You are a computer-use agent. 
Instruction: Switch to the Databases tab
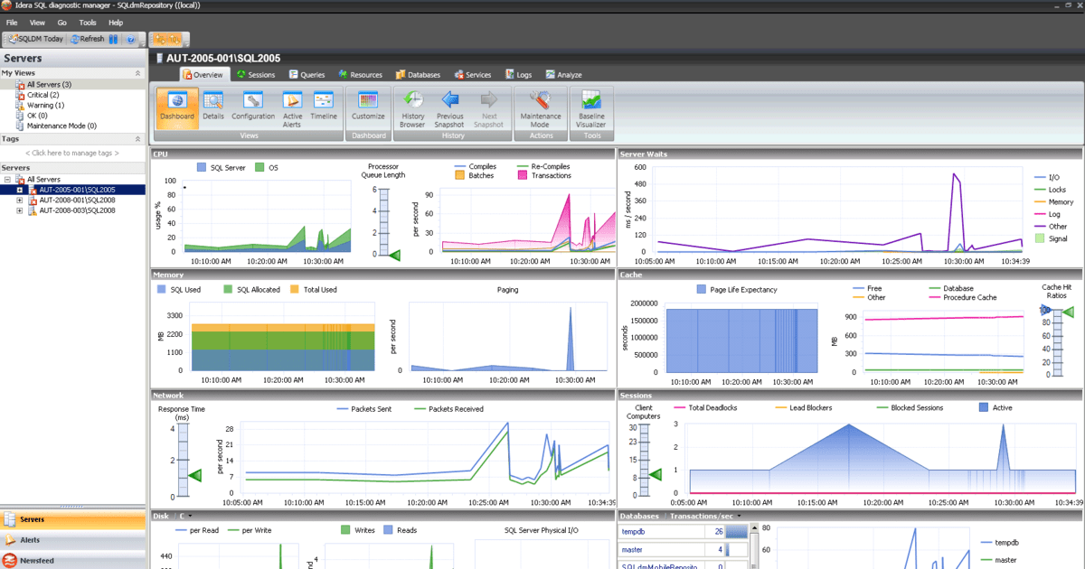(418, 75)
